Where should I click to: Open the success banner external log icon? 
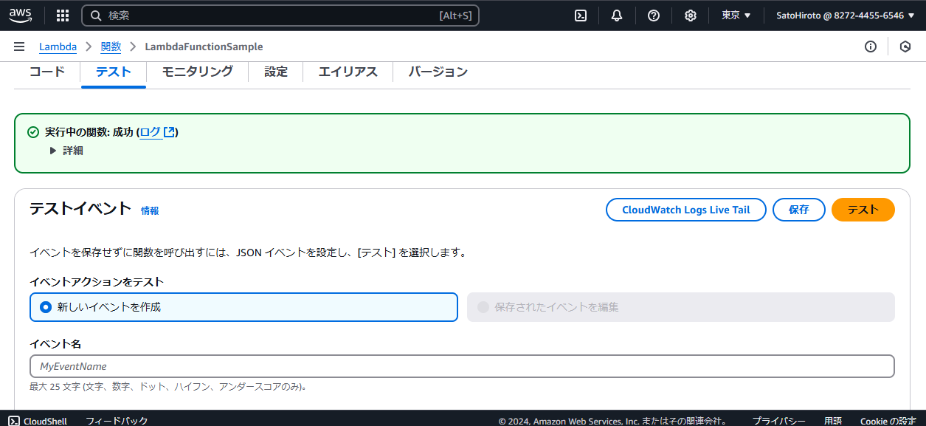(169, 131)
